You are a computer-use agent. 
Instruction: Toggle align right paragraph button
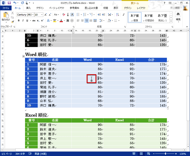coord(87,20)
